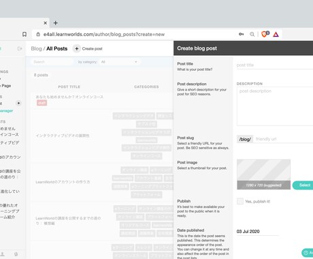Click the plus icon in the left sidebar
This screenshot has width=313, height=259.
click(18, 103)
